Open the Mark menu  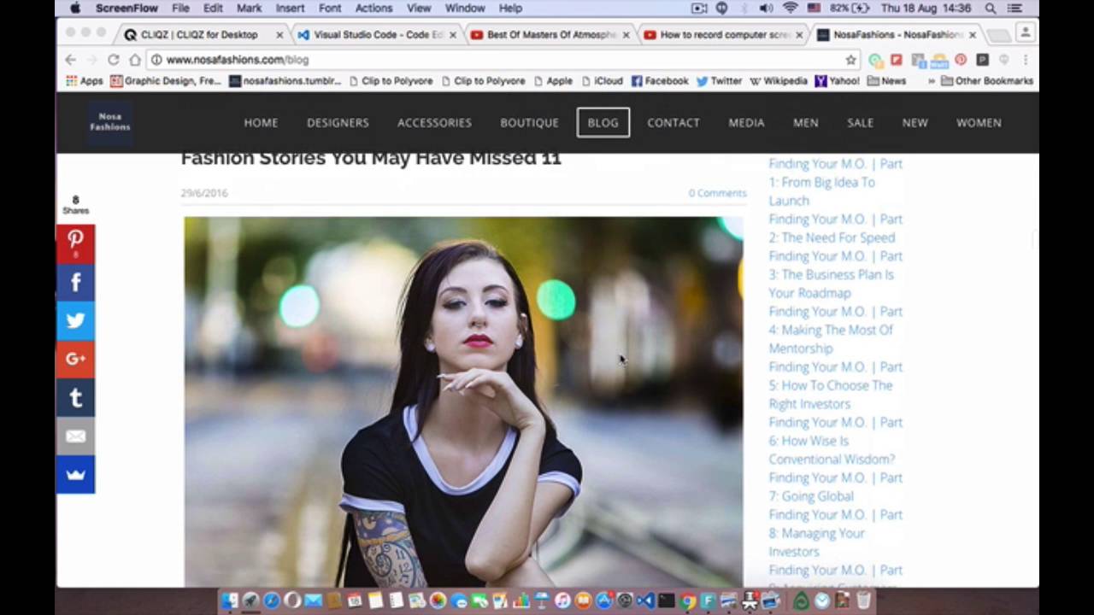249,9
